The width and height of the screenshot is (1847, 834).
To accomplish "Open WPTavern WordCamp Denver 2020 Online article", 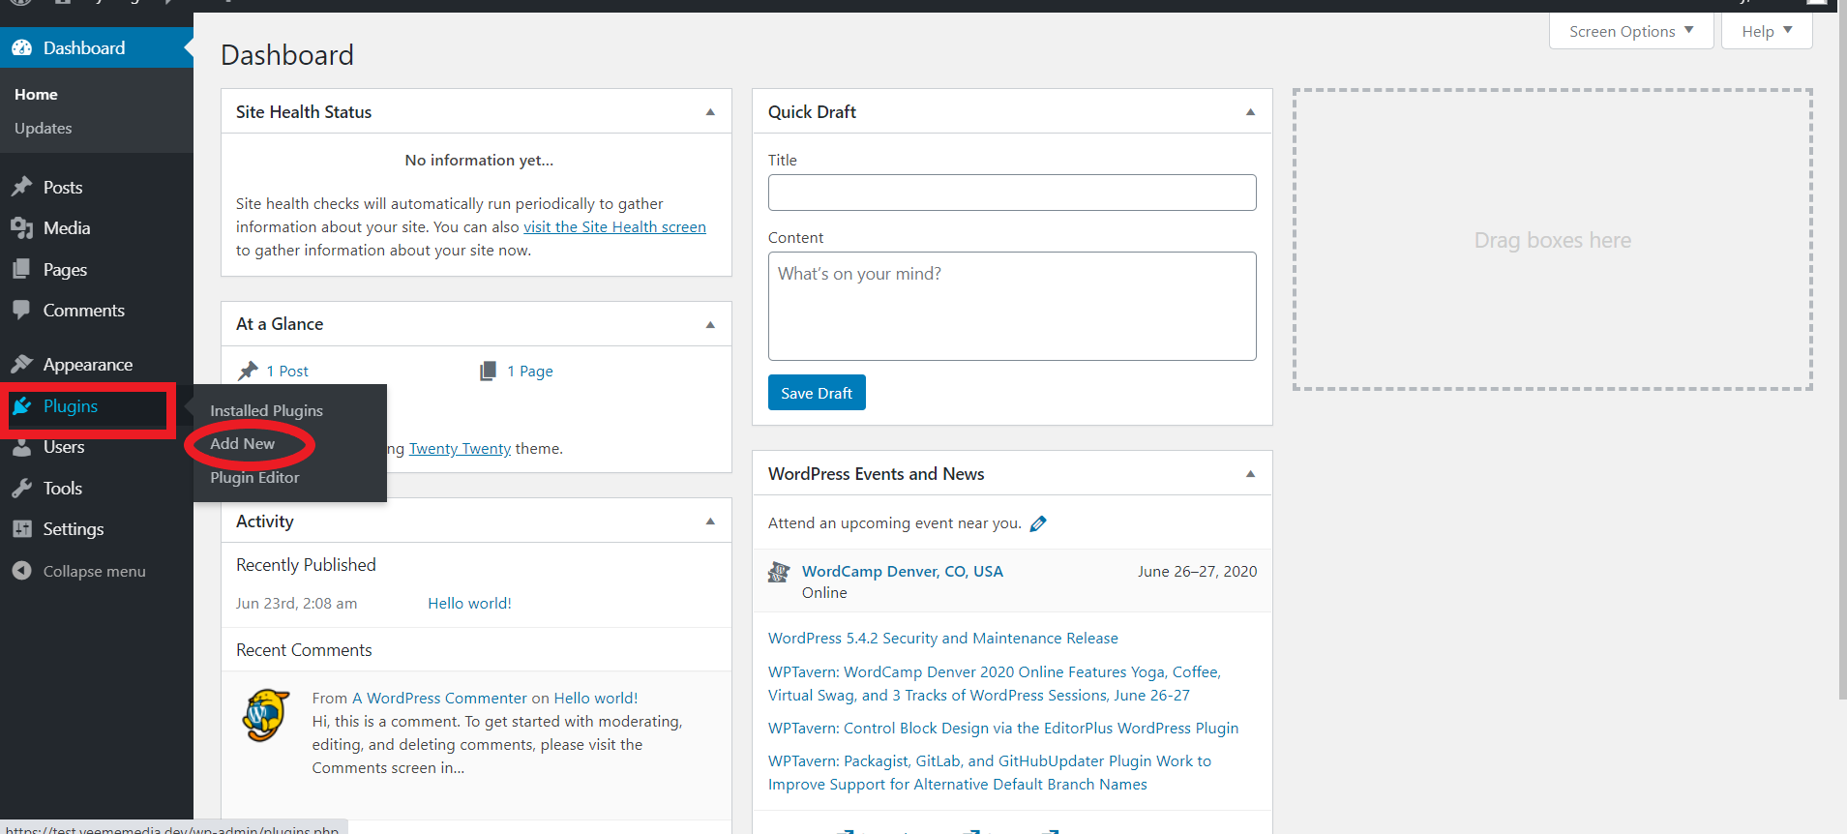I will pos(995,683).
